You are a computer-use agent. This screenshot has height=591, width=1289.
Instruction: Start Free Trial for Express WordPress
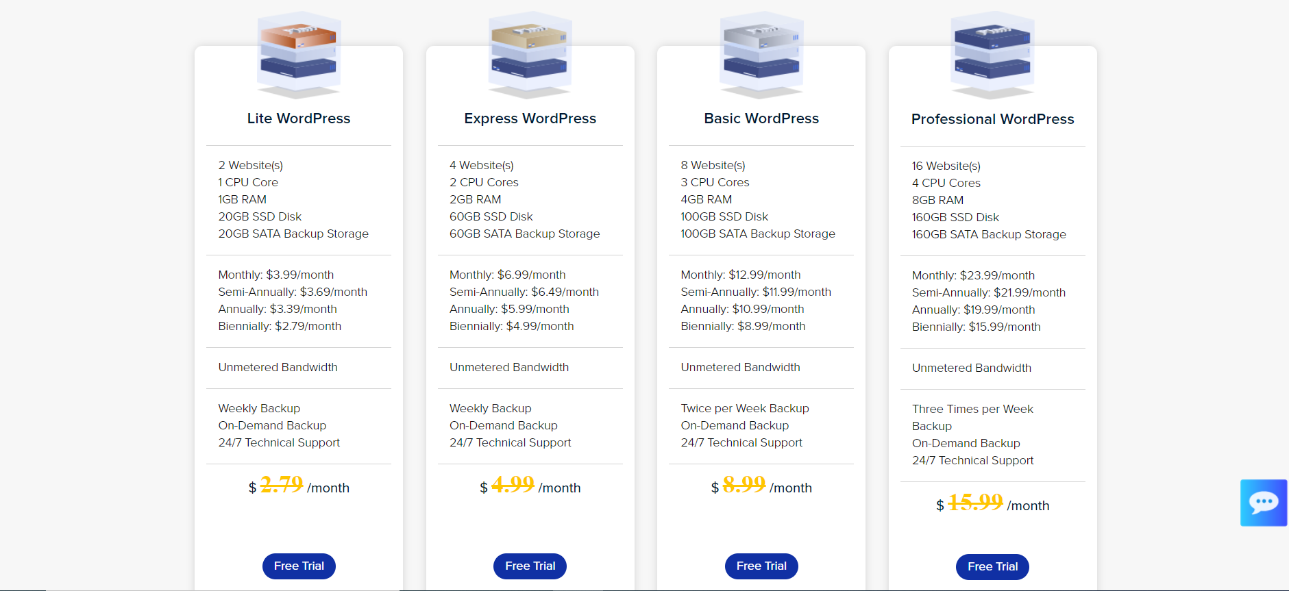click(x=530, y=566)
